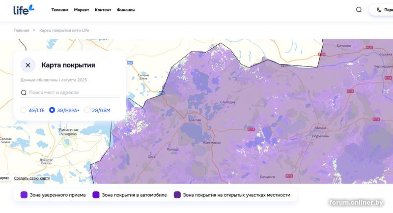Open the Маркет menu
Image resolution: width=393 pixels, height=213 pixels.
pos(82,10)
